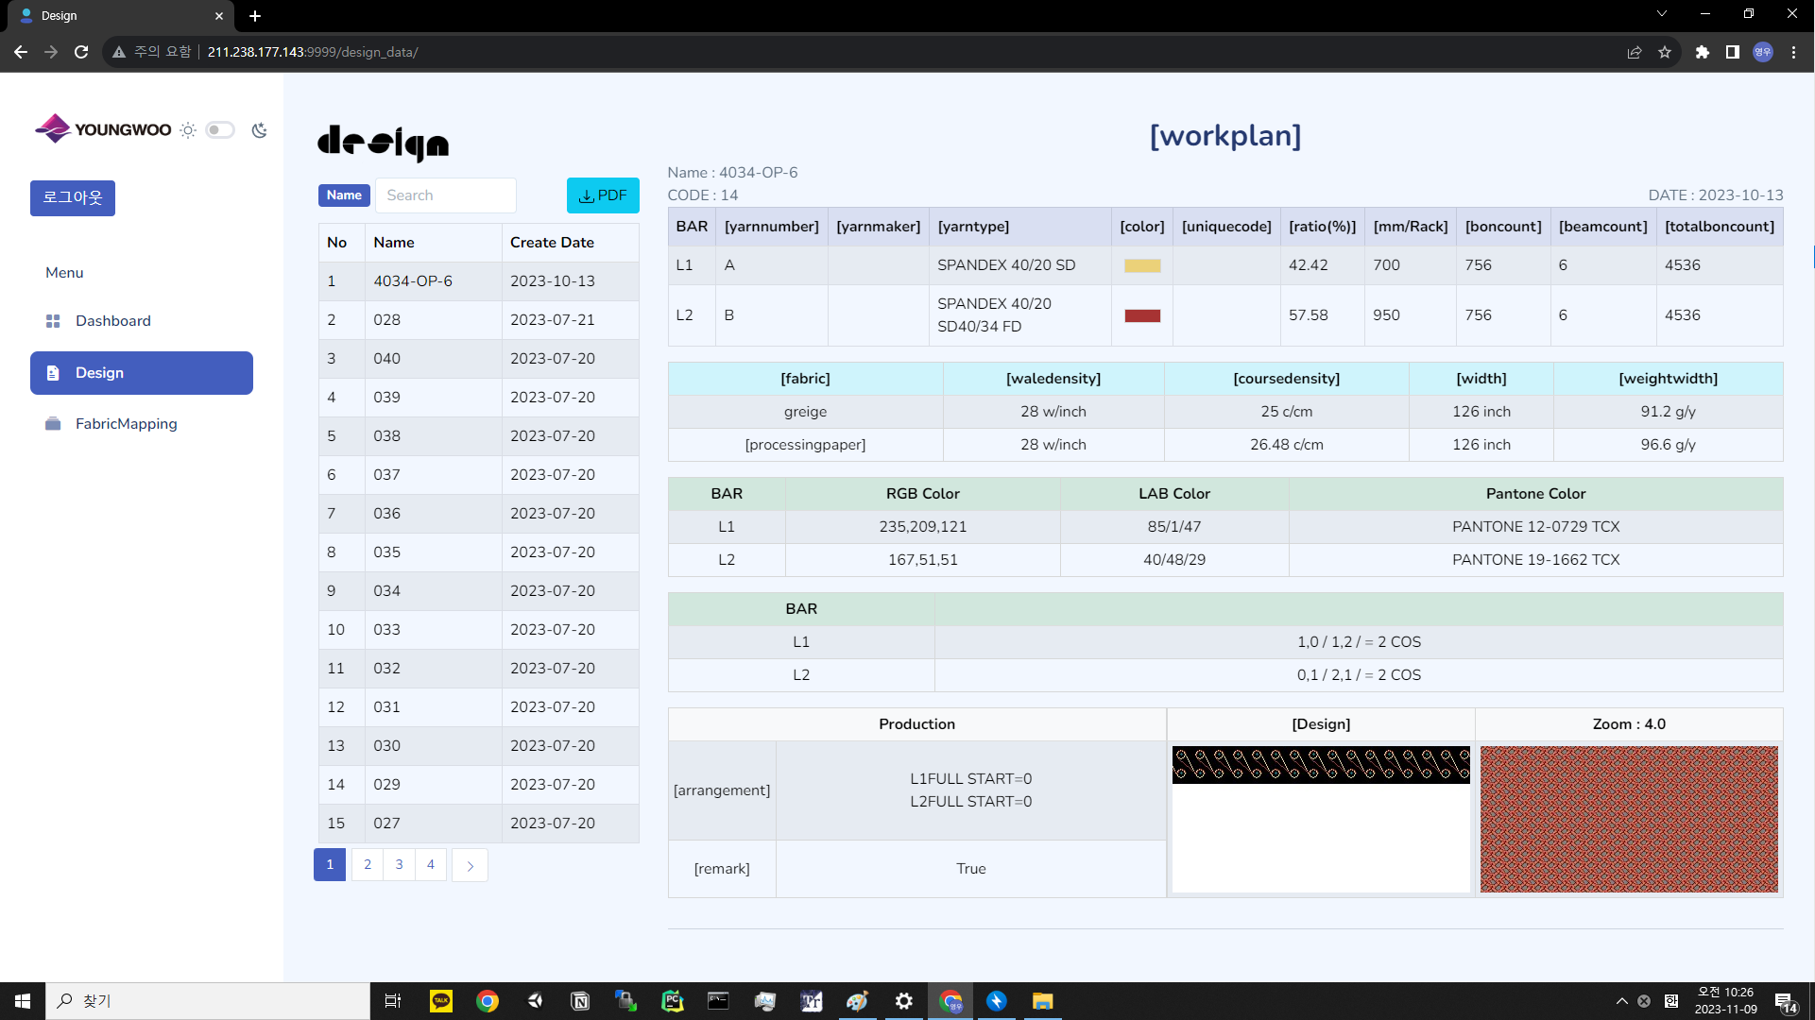This screenshot has height=1020, width=1815.
Task: Open browser extensions puzzle icon
Action: (1703, 52)
